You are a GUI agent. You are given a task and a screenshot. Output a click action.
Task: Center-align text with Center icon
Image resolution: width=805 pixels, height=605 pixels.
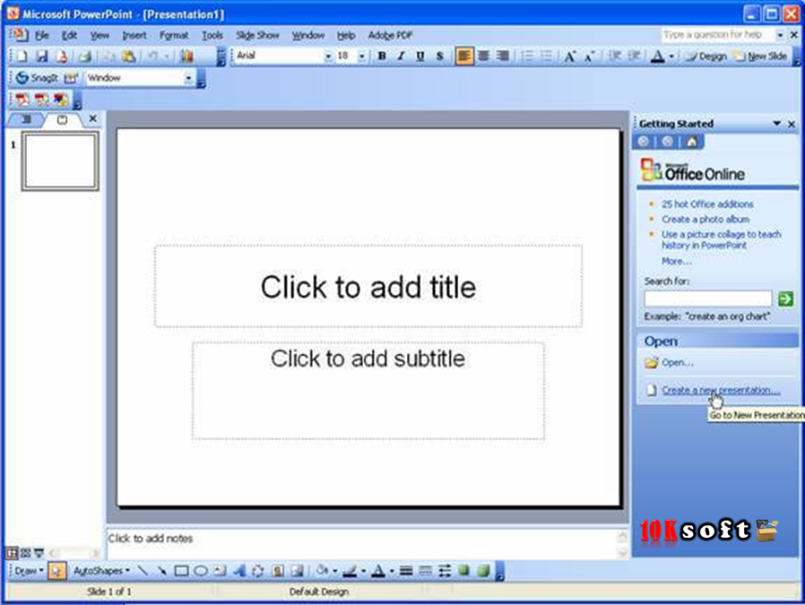483,56
